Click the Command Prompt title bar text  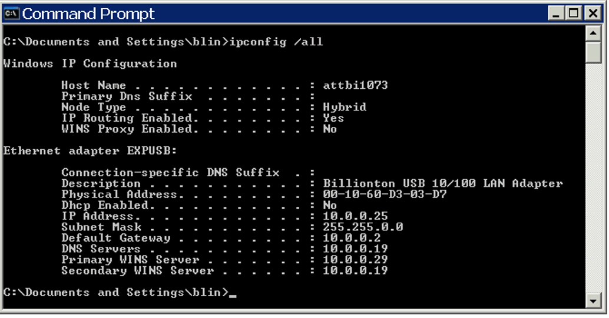tap(88, 14)
